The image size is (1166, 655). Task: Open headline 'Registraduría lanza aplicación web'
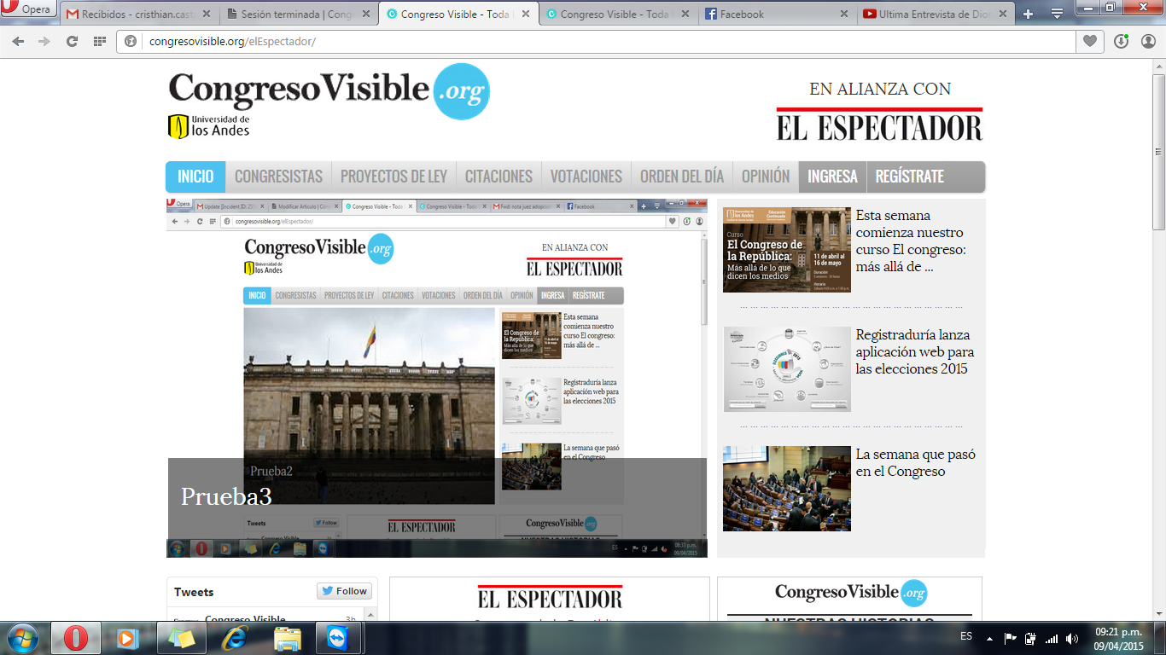click(915, 352)
